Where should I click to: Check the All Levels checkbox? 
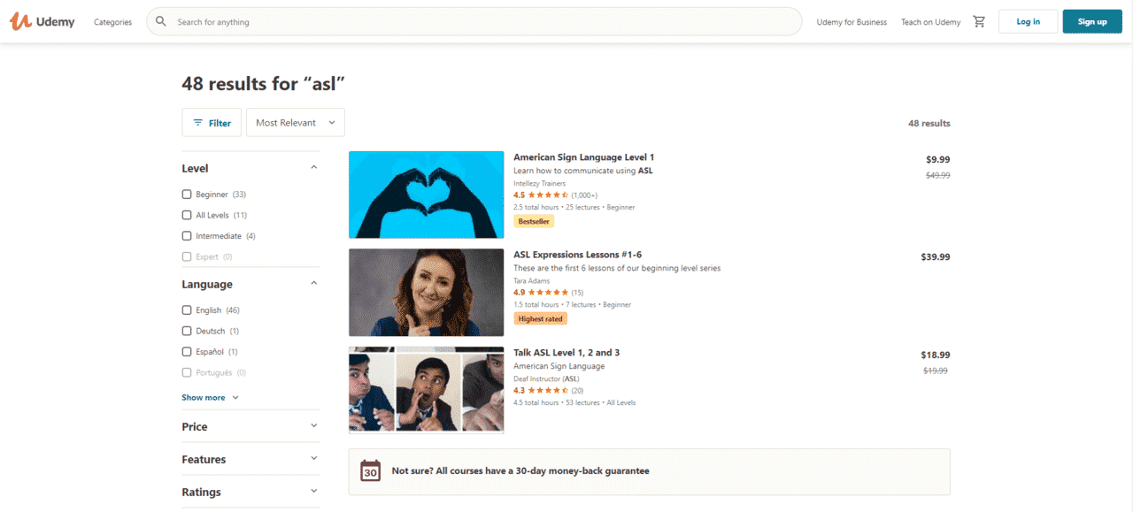(187, 215)
